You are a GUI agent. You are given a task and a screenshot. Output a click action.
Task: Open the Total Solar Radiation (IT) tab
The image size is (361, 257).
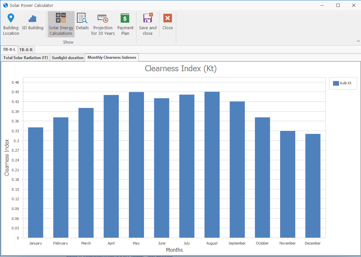(26, 58)
